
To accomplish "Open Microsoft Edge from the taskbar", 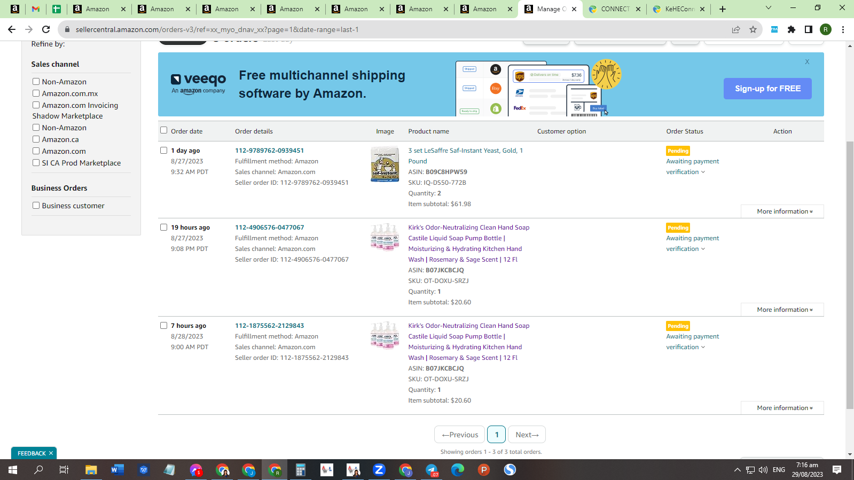I will (x=458, y=470).
